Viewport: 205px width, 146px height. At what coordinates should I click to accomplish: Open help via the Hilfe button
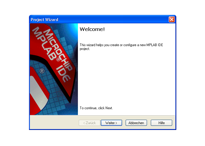point(161,123)
